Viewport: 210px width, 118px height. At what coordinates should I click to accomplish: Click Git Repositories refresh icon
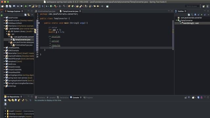click(23, 100)
